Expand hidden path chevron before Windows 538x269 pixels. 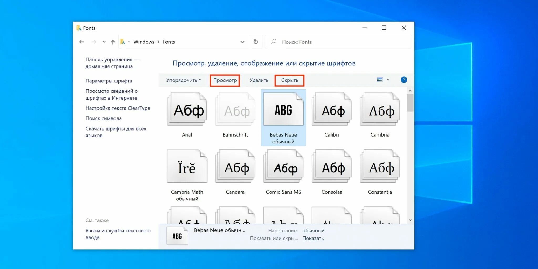click(129, 42)
